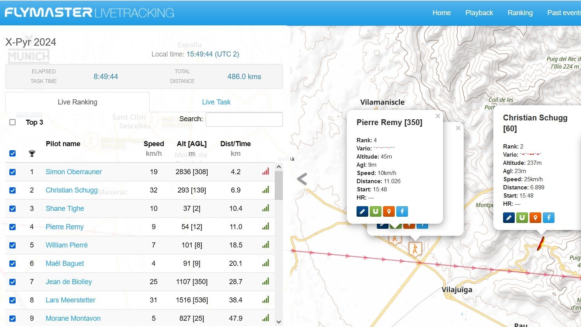Click the ranking list scrollbar thumb

tap(279, 186)
